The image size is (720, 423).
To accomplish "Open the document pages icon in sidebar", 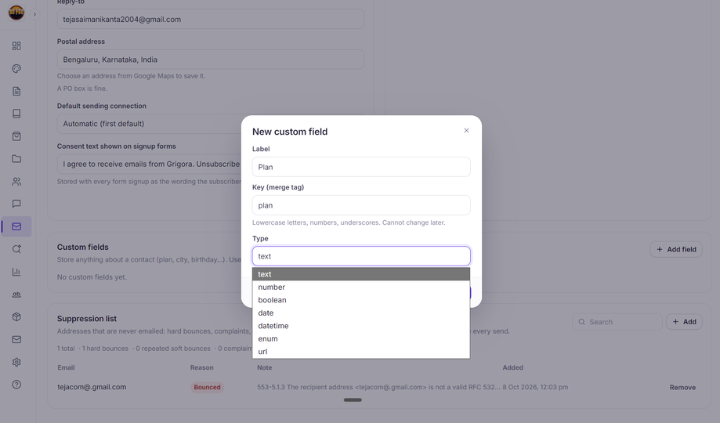I will tap(16, 91).
